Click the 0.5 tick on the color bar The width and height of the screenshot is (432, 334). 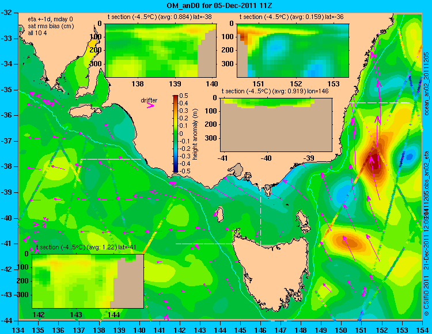click(x=184, y=96)
